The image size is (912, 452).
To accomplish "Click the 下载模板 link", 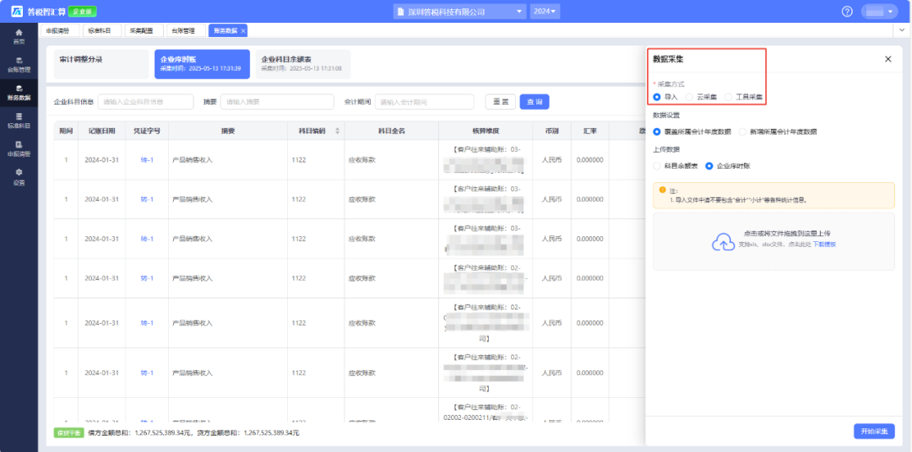I will [x=824, y=245].
